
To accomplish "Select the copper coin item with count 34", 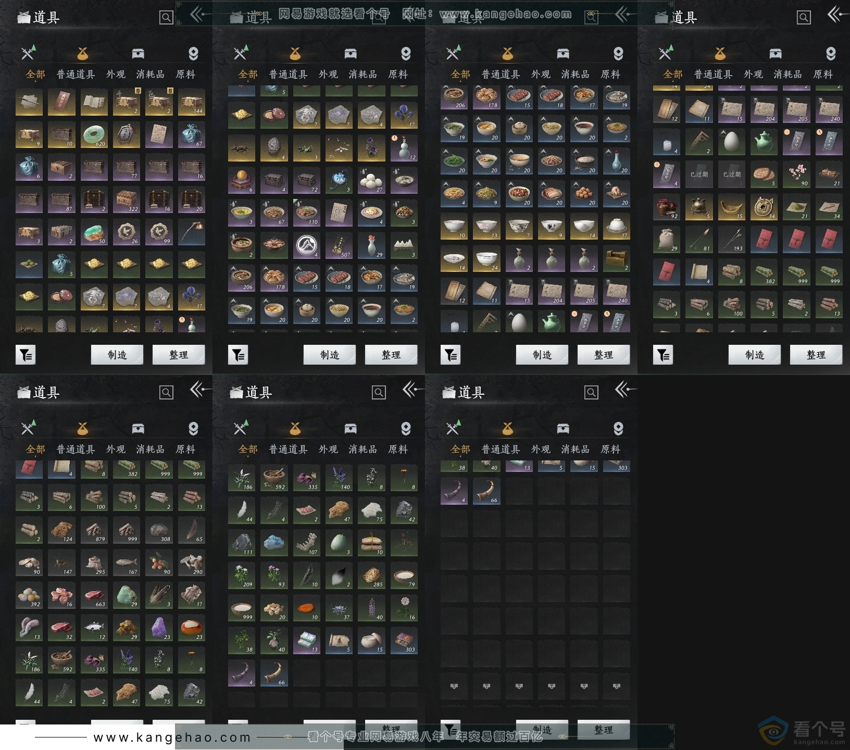I will tap(764, 207).
